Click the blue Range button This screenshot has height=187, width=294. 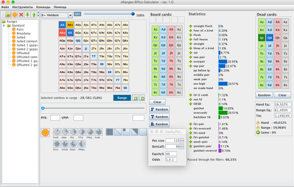(x=122, y=98)
